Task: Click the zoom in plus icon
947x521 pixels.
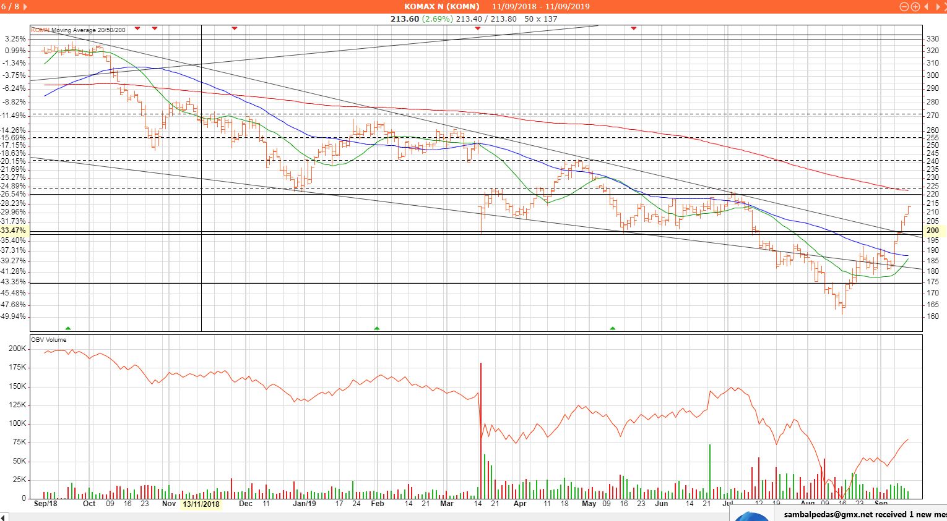Action: point(915,7)
